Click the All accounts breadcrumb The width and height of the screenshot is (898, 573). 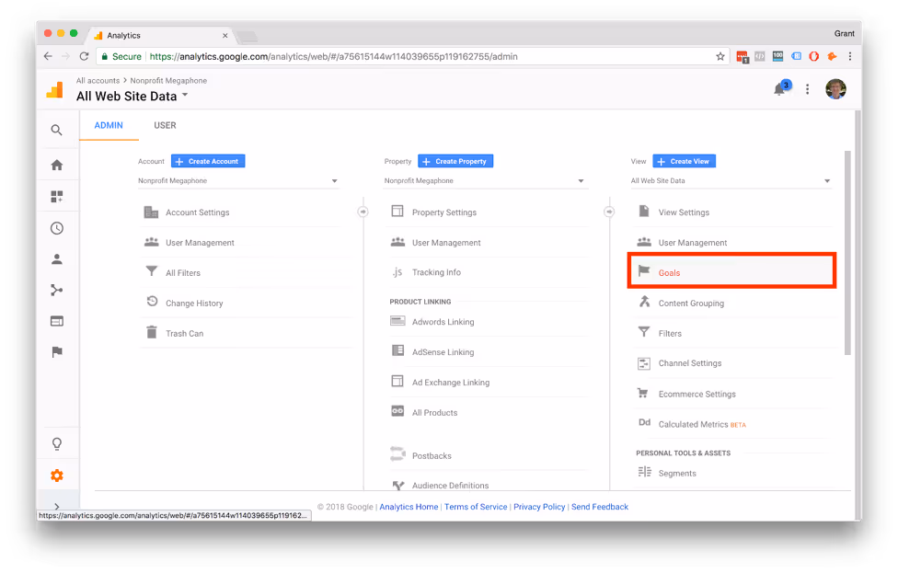coord(98,81)
